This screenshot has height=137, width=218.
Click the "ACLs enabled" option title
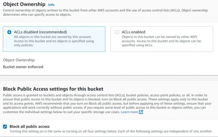click(x=133, y=32)
